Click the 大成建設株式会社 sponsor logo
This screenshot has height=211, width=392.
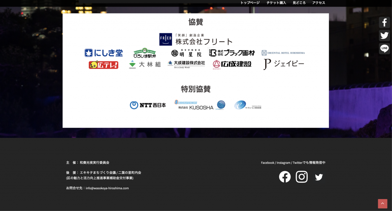point(186,64)
